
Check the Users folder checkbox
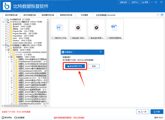click(9, 38)
